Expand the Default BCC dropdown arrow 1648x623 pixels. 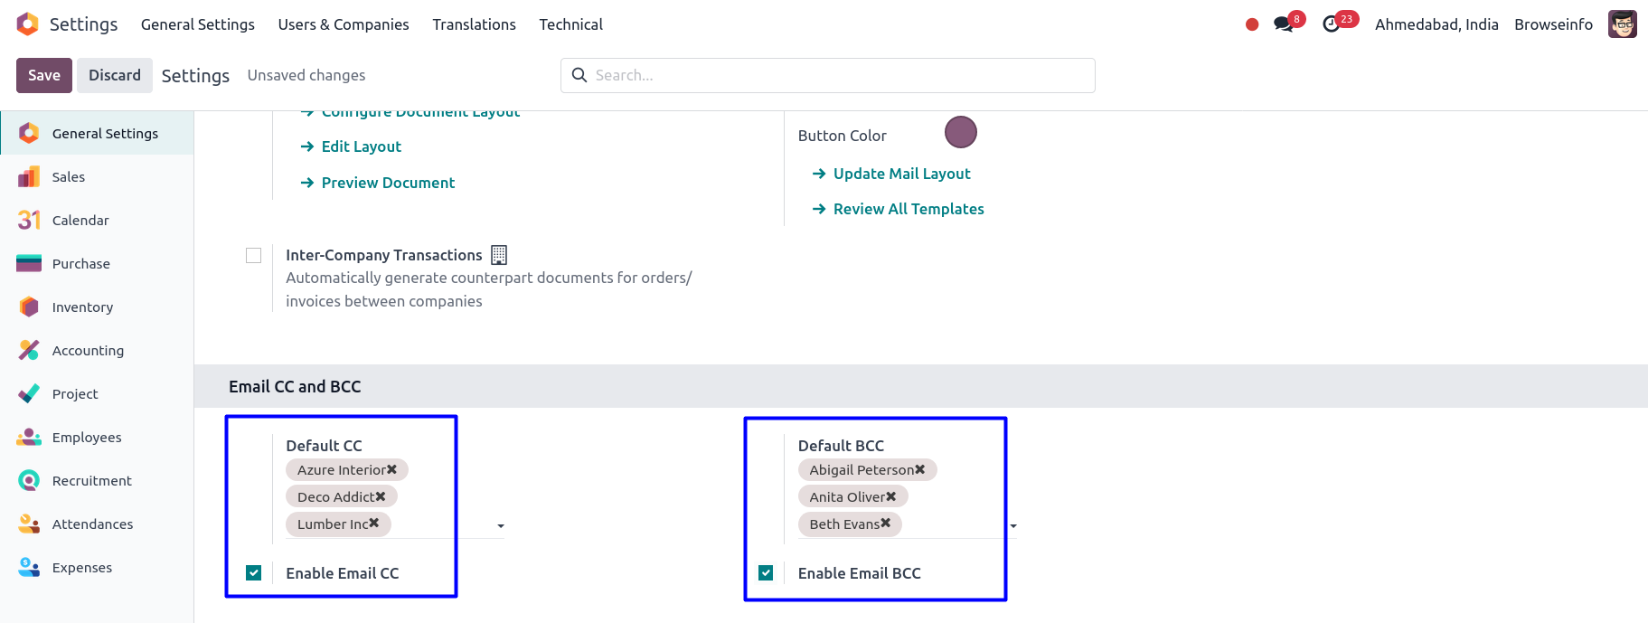1013,526
